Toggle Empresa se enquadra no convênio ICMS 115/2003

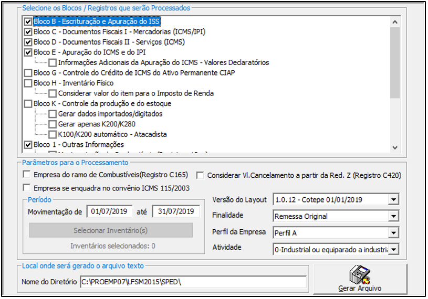[27, 188]
